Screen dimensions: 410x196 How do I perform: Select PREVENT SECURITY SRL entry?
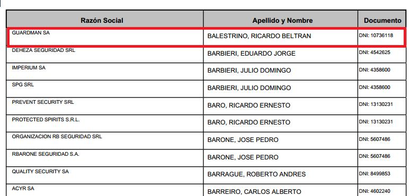(43, 102)
